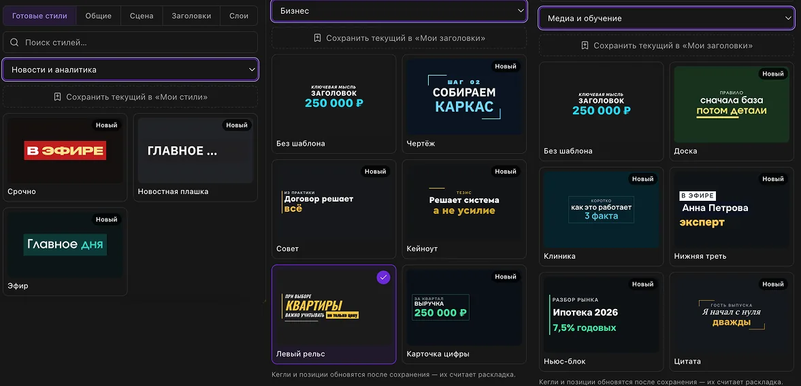This screenshot has height=386, width=801.
Task: Click the Новый badge on Срочно card
Action: click(x=106, y=125)
